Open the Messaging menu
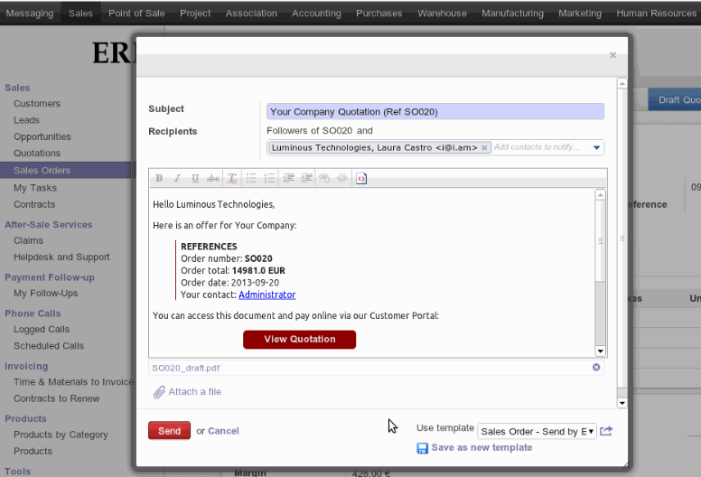Image resolution: width=701 pixels, height=477 pixels. [30, 14]
